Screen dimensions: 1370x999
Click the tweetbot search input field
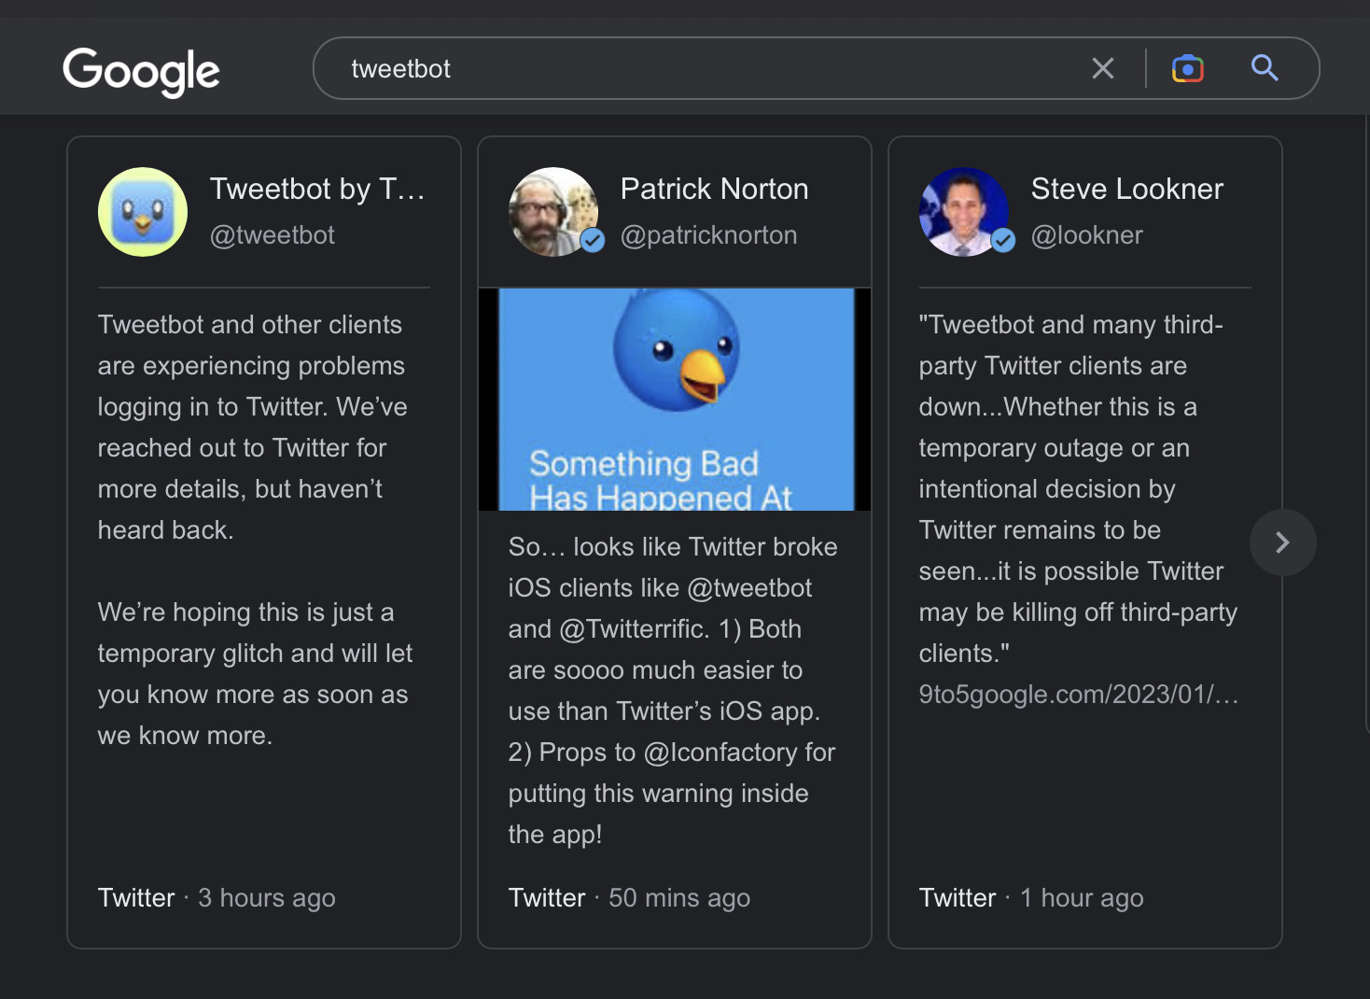click(709, 68)
